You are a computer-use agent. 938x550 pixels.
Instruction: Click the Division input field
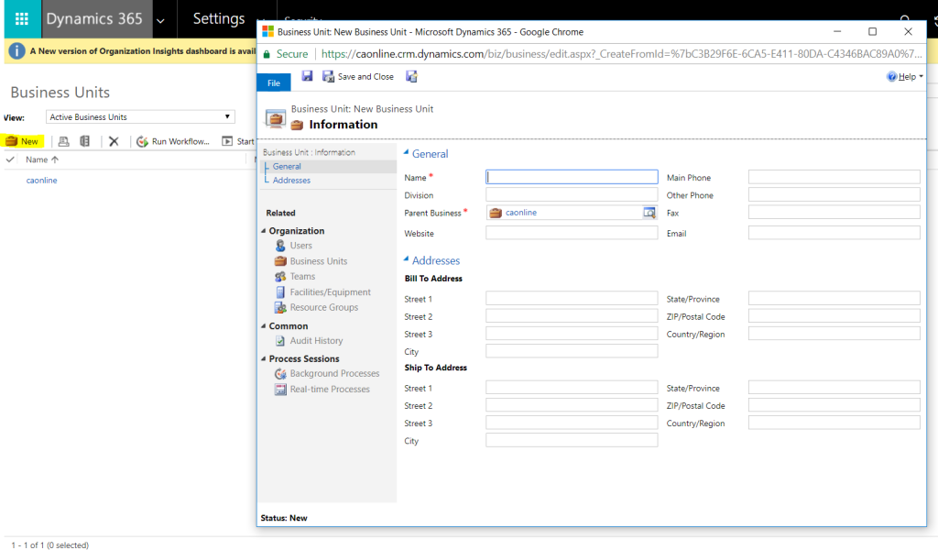[x=572, y=194]
